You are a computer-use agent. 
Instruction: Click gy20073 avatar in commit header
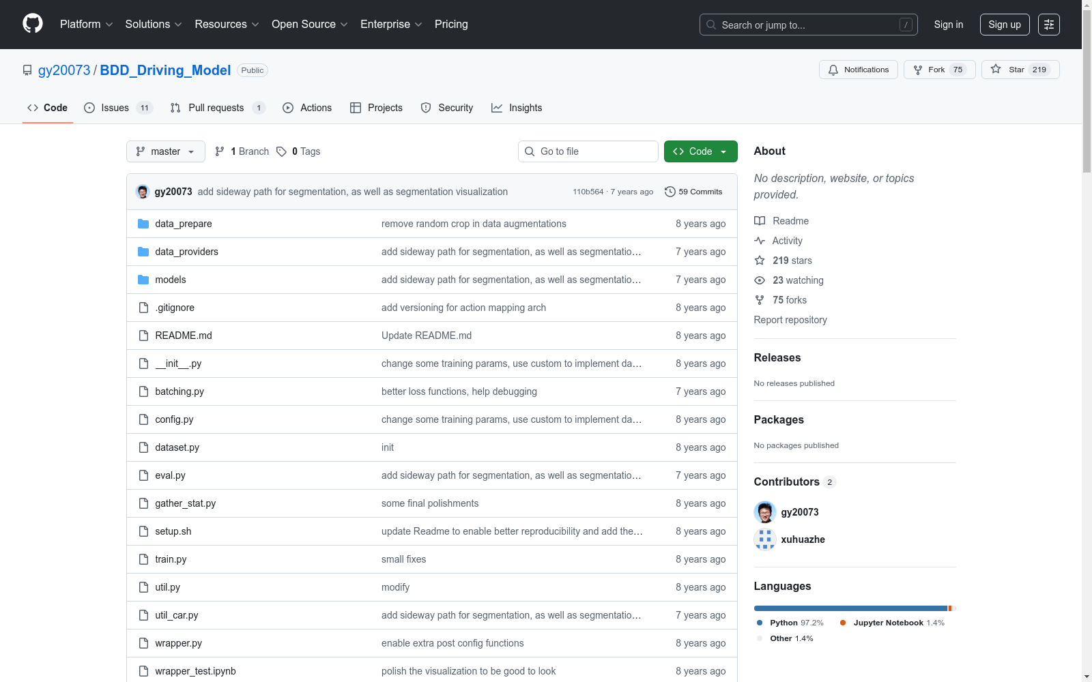tap(143, 192)
